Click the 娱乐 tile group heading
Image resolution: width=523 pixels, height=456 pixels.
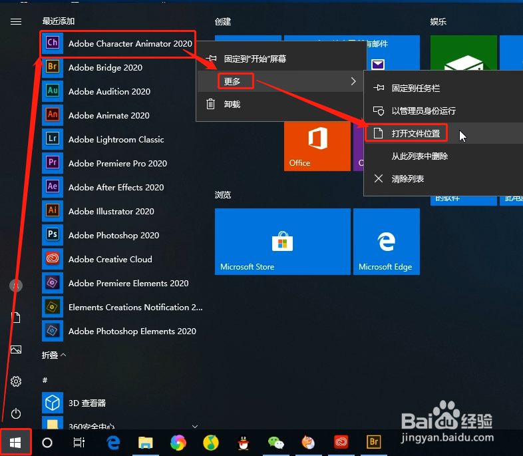click(438, 22)
